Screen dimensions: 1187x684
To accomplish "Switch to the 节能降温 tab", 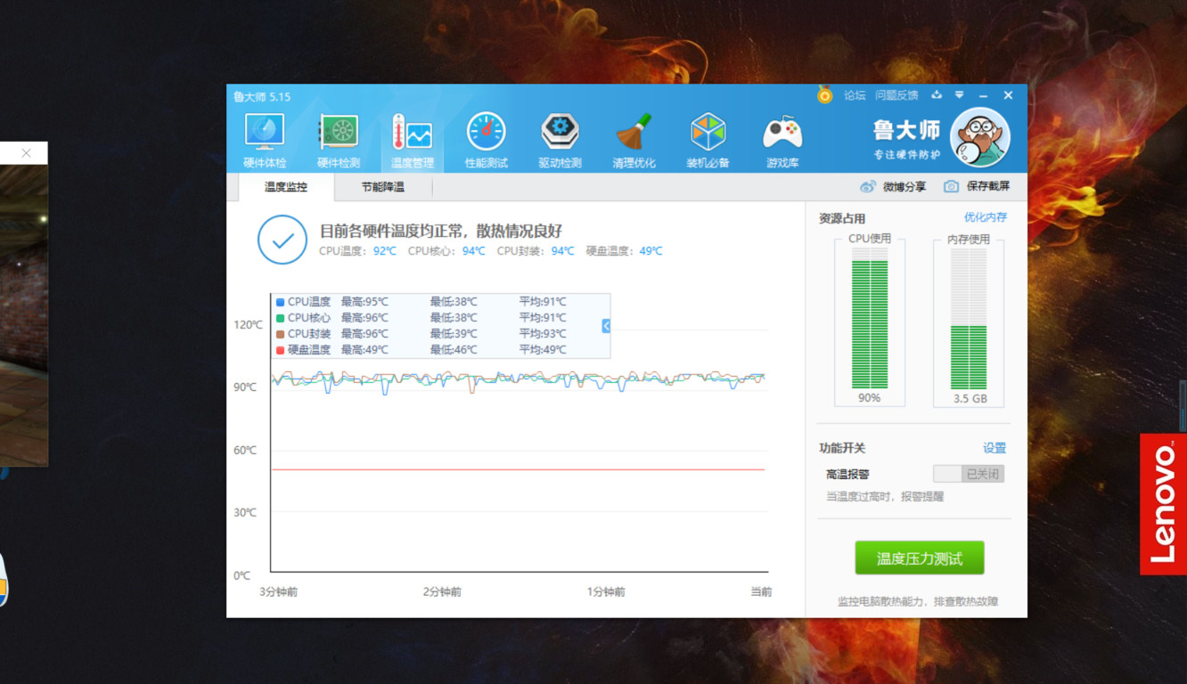I will 382,188.
